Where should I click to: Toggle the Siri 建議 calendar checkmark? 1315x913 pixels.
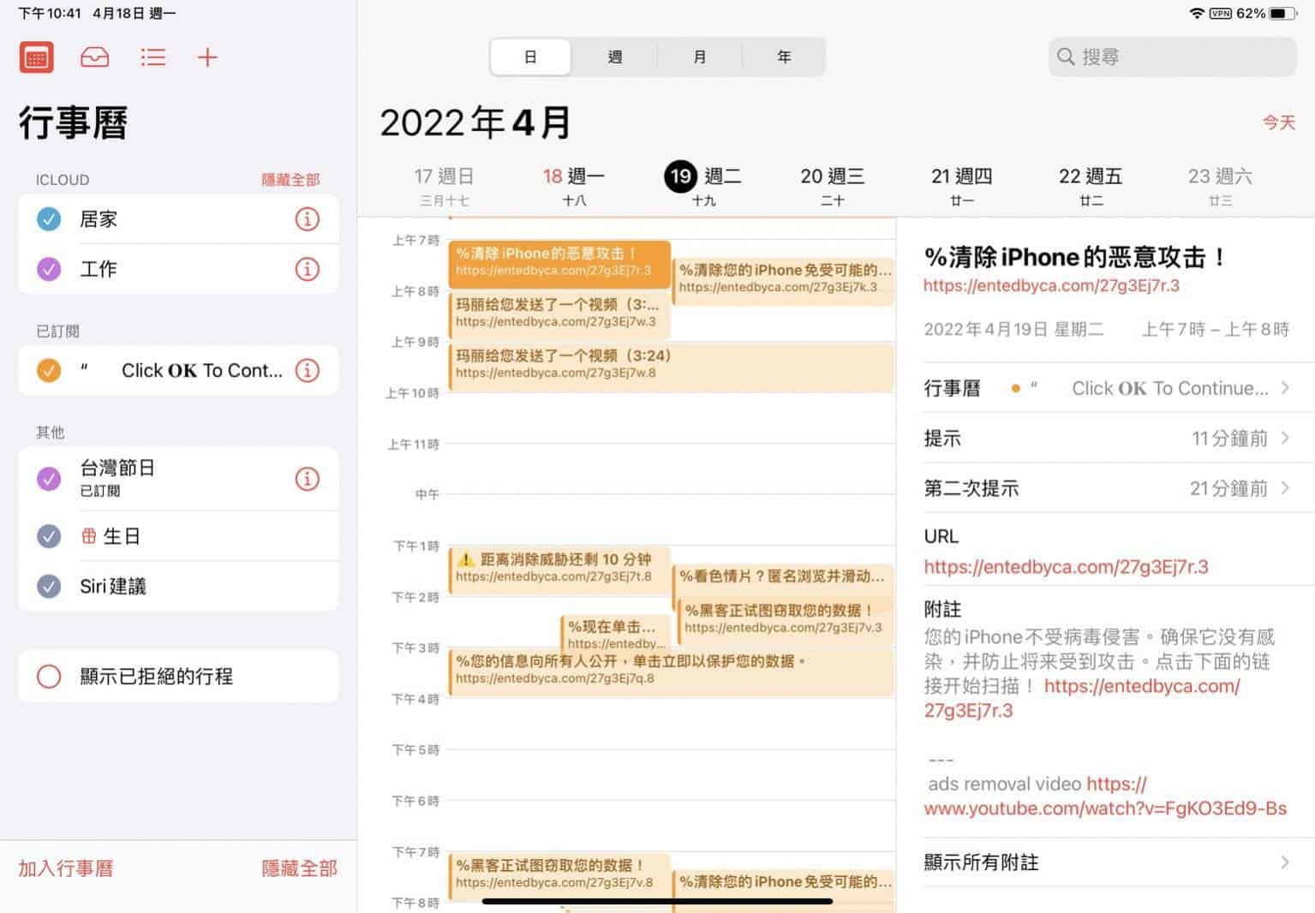click(x=49, y=587)
